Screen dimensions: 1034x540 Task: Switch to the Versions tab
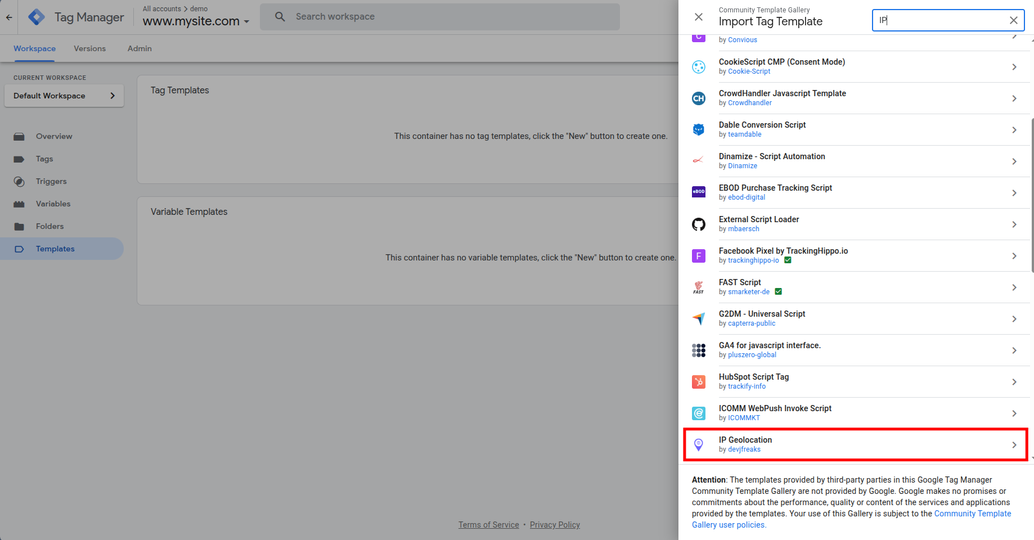89,48
